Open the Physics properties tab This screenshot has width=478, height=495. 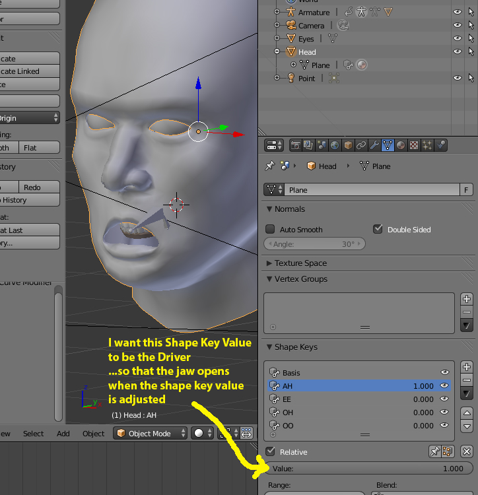click(x=440, y=145)
